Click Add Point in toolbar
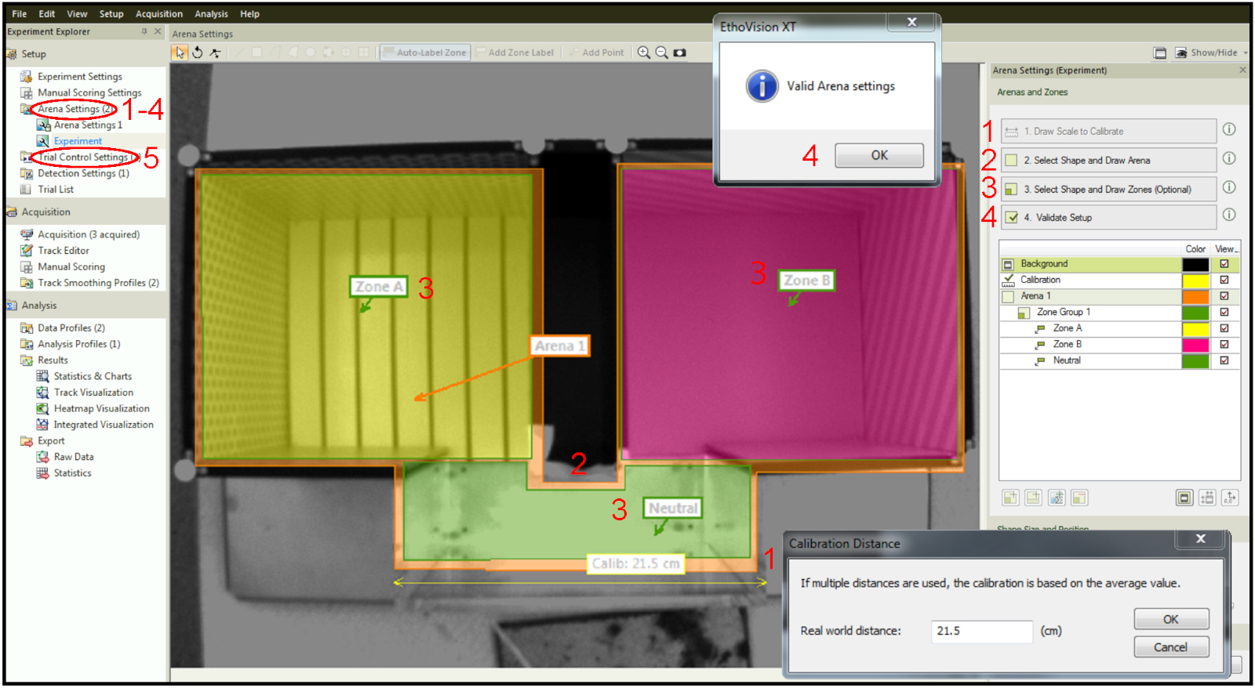The width and height of the screenshot is (1255, 688). pos(598,53)
